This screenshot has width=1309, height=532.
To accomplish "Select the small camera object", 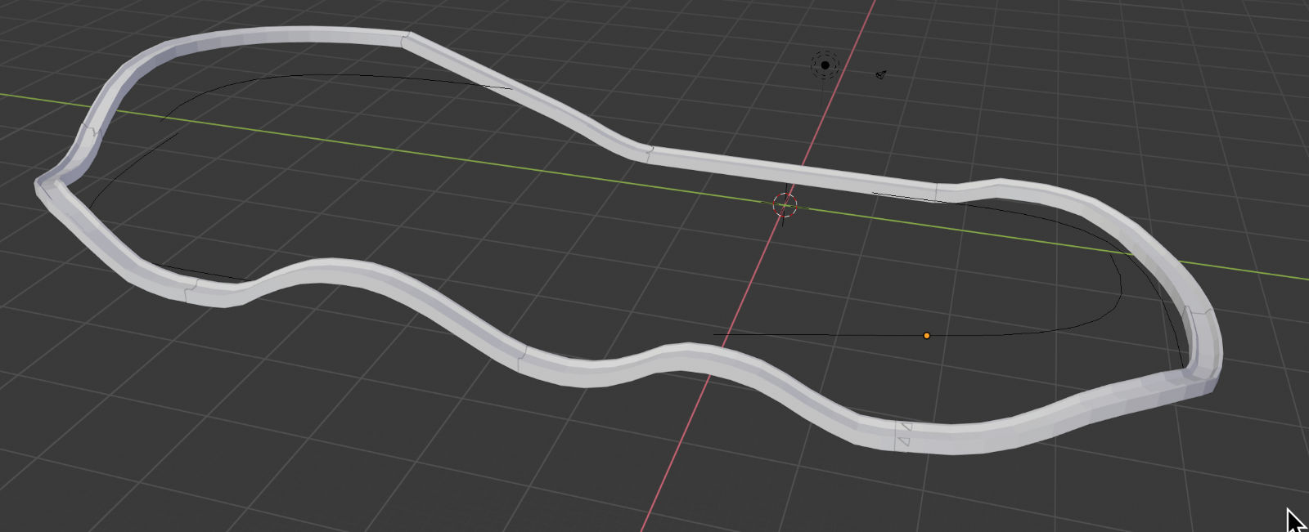I will (x=880, y=75).
